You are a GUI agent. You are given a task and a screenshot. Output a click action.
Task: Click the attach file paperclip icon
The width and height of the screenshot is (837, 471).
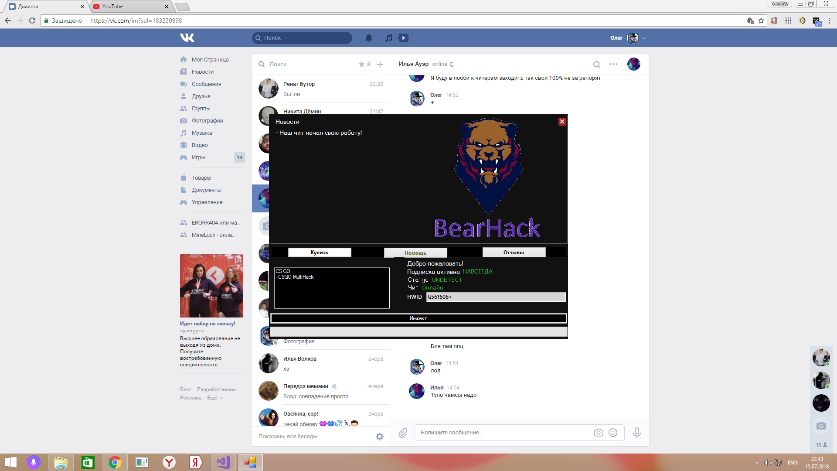pos(403,433)
